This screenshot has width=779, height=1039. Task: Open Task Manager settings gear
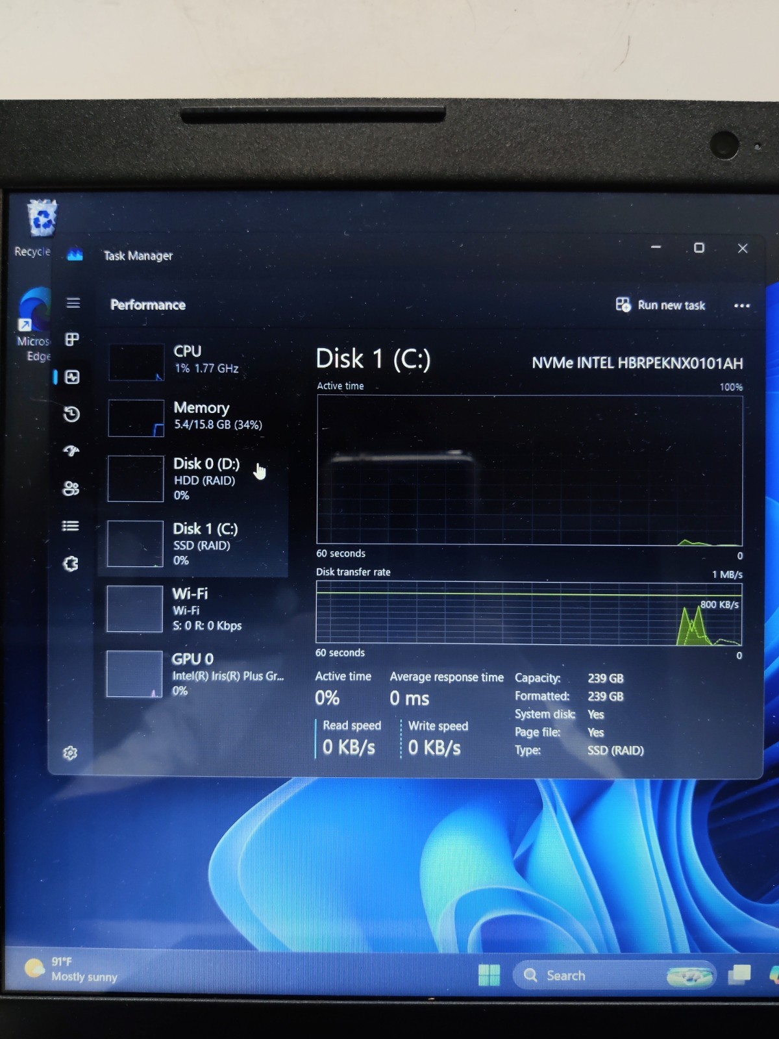coord(70,753)
